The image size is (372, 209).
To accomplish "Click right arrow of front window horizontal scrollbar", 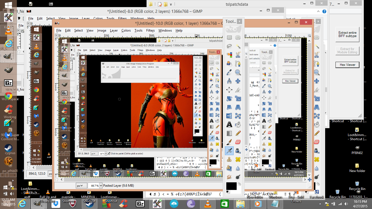I will 305,180.
